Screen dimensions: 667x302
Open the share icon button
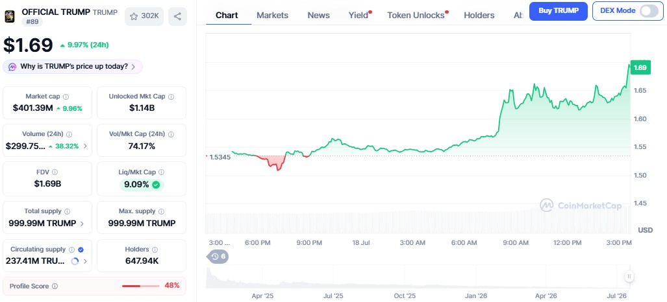pos(177,17)
